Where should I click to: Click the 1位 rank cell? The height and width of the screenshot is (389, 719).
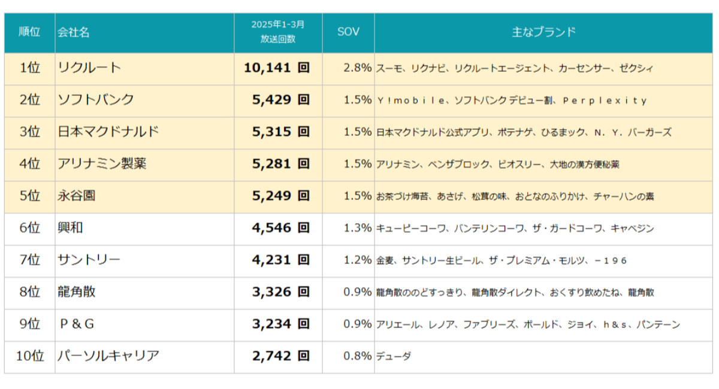pyautogui.click(x=29, y=68)
